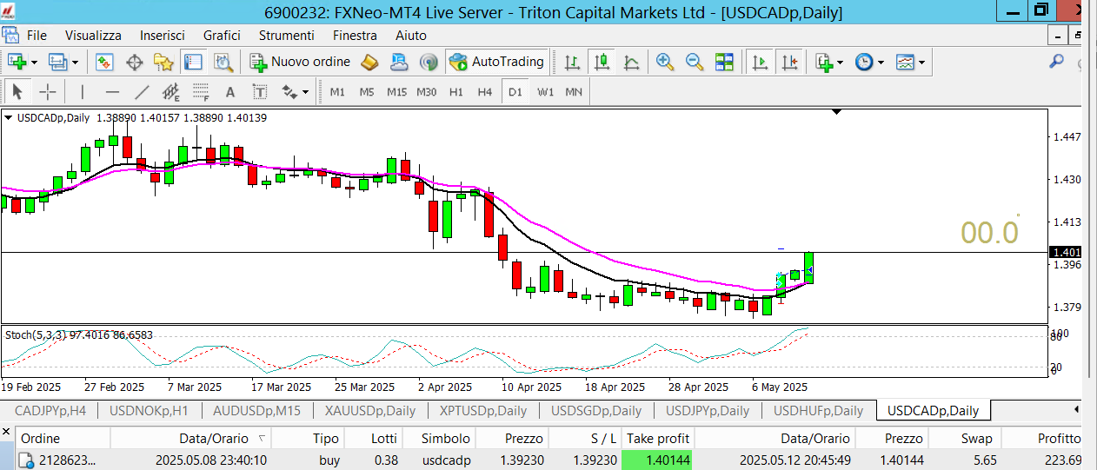Image resolution: width=1097 pixels, height=470 pixels.
Task: Click the Indicators list icon
Action: tap(823, 62)
